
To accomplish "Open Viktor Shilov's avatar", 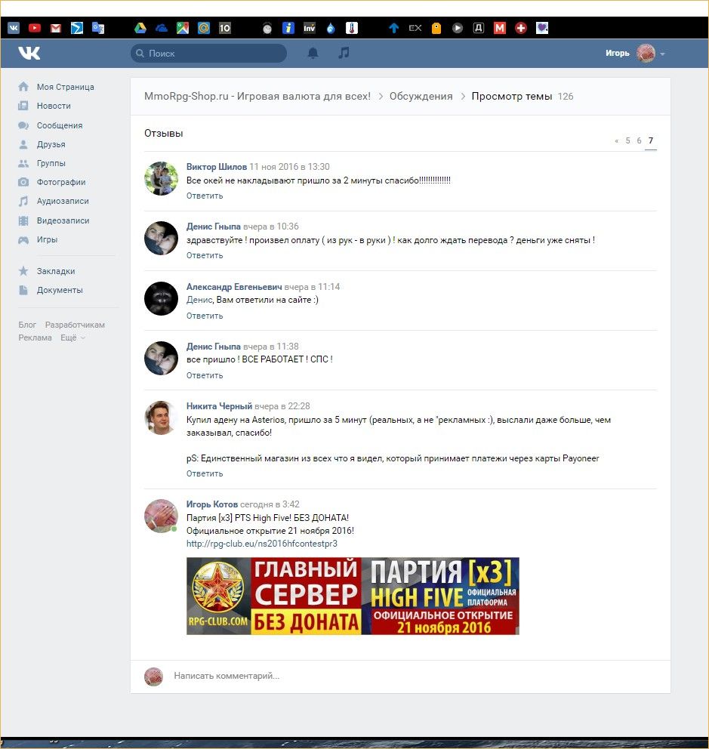I will coord(161,178).
